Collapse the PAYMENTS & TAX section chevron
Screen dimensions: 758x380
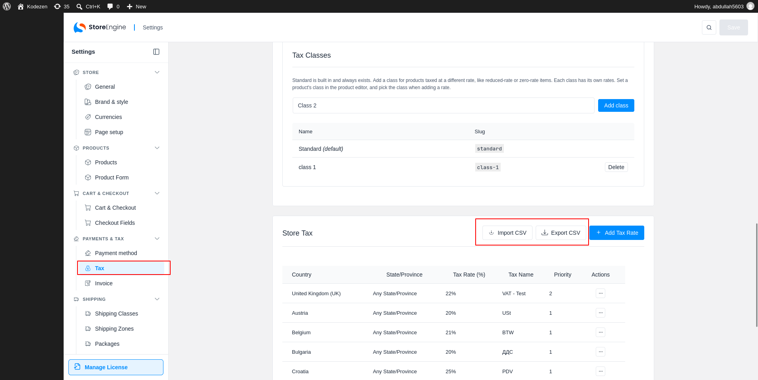tap(157, 239)
